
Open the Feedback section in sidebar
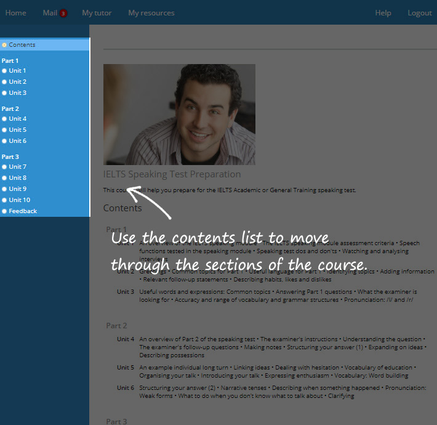pos(23,211)
